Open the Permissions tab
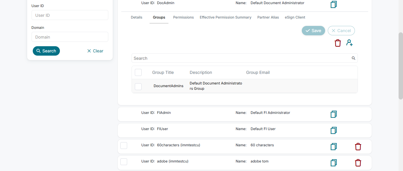This screenshot has height=171, width=403. pos(184,17)
